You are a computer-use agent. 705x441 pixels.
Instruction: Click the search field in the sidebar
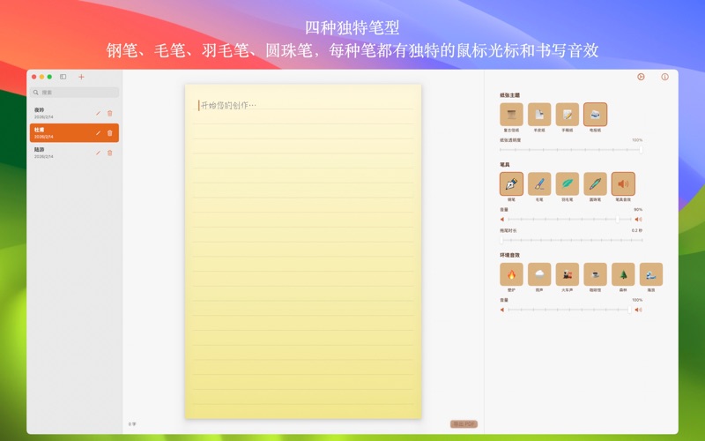[x=74, y=93]
